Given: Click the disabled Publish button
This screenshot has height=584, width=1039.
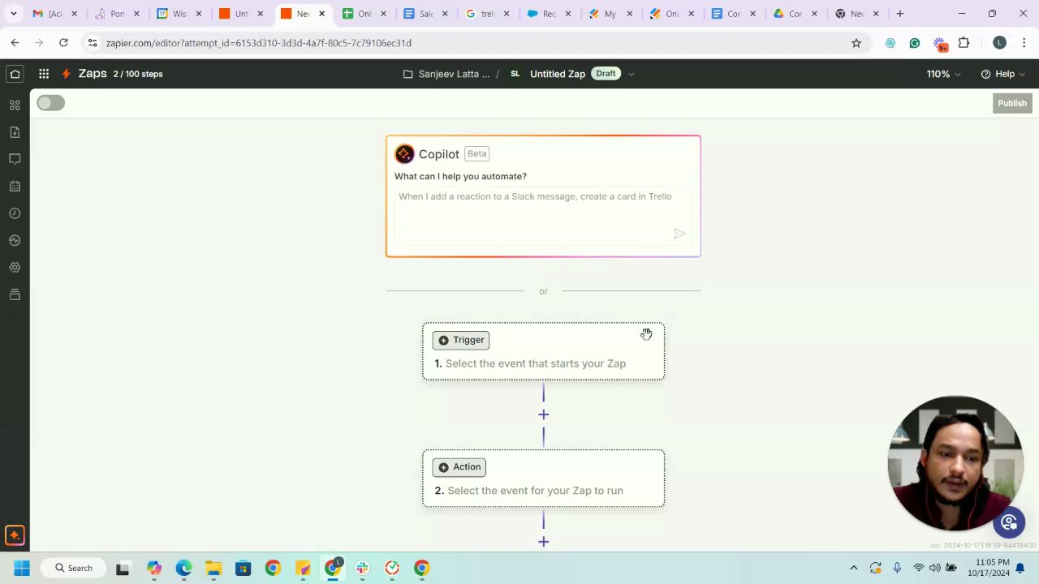Looking at the screenshot, I should (1012, 103).
